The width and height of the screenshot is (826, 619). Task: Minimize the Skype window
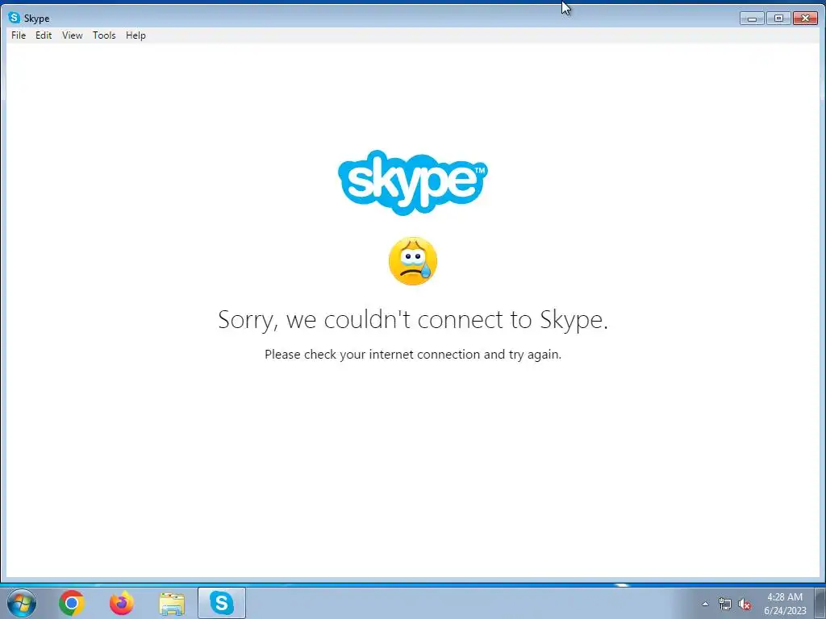tap(752, 19)
